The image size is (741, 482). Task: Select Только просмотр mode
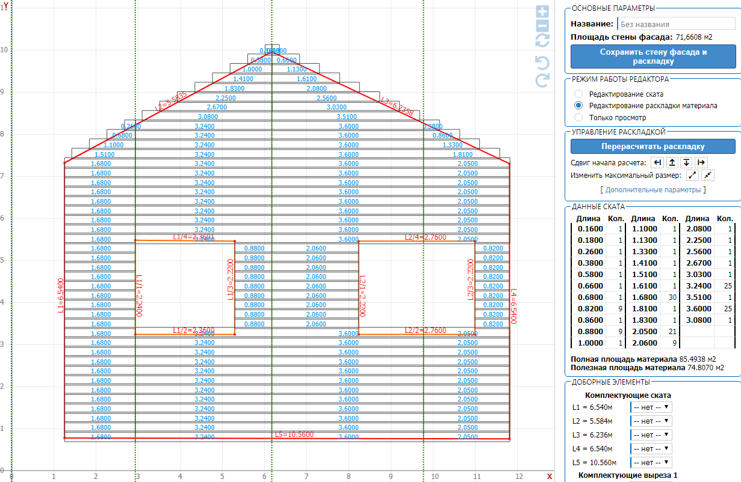coord(578,117)
